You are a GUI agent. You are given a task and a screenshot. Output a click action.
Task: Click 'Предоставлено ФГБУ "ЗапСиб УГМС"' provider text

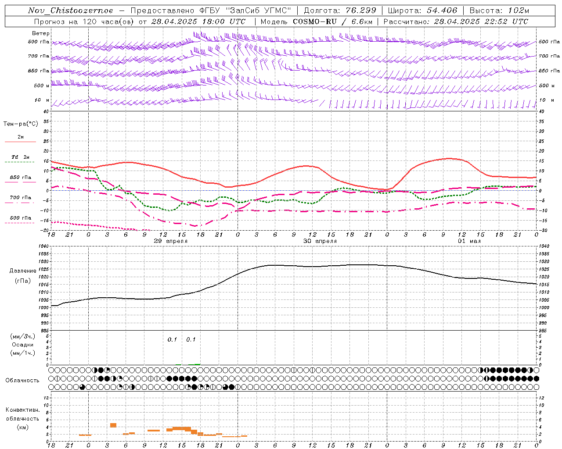click(x=211, y=11)
